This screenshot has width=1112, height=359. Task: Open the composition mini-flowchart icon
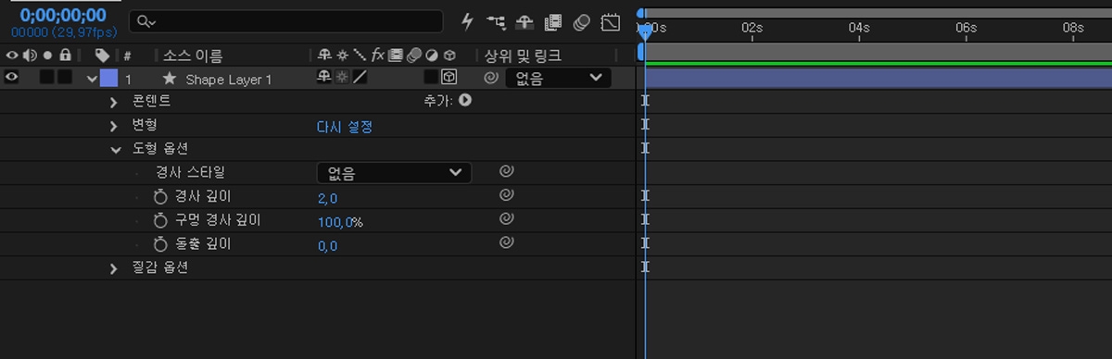tap(496, 21)
